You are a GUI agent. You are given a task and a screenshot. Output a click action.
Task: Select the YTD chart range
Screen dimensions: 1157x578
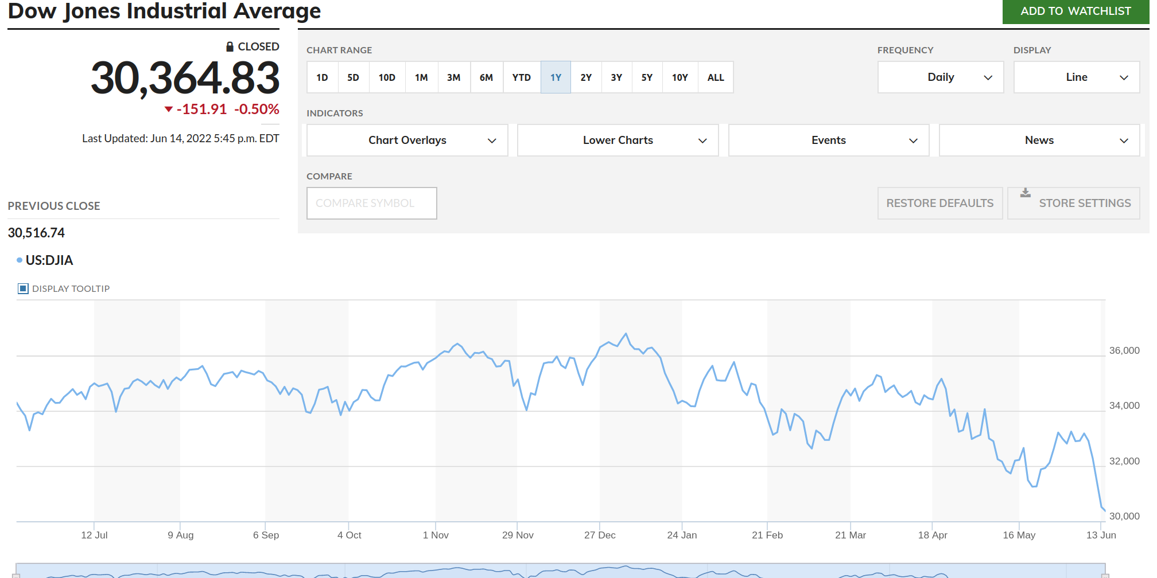(522, 77)
